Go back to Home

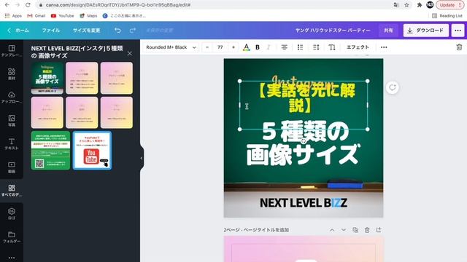pyautogui.click(x=18, y=31)
